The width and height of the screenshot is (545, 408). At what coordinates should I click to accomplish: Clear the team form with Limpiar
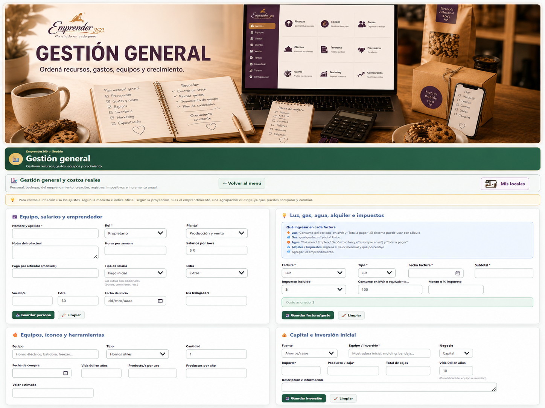pyautogui.click(x=71, y=315)
